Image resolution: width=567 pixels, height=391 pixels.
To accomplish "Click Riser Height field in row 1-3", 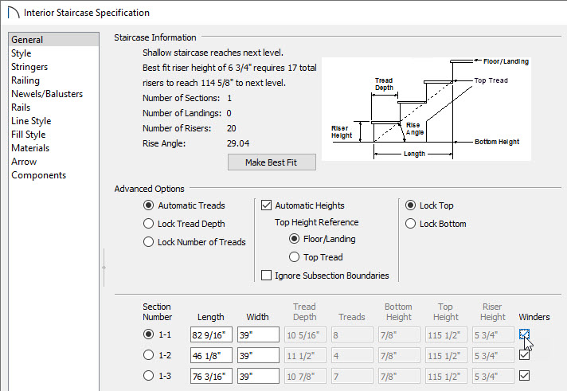I will tap(493, 376).
